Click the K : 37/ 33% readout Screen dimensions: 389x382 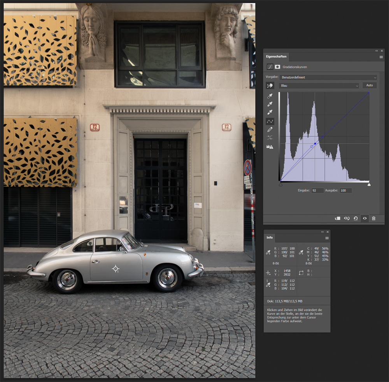coord(318,260)
